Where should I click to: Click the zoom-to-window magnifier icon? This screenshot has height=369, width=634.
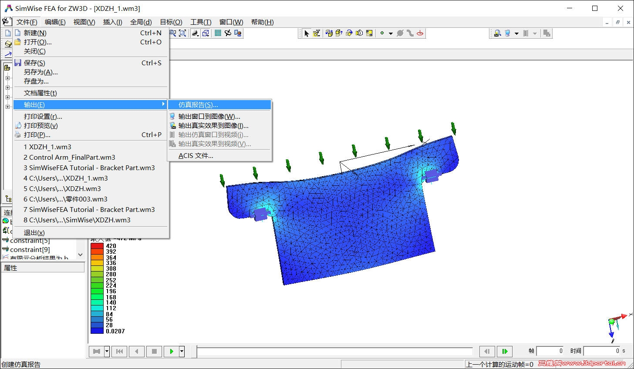click(173, 33)
